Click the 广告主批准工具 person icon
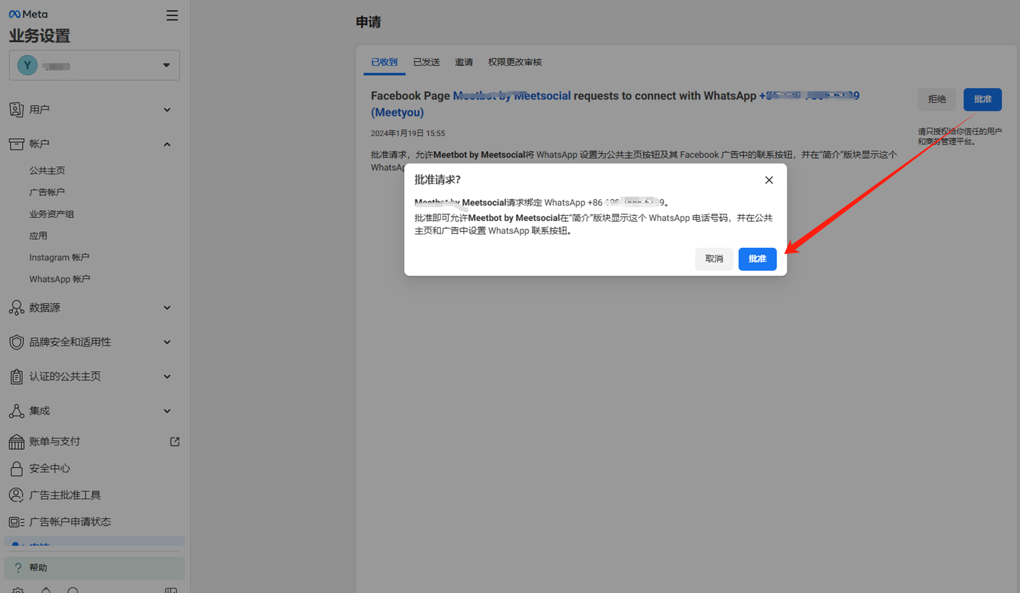This screenshot has height=593, width=1020. [x=16, y=495]
